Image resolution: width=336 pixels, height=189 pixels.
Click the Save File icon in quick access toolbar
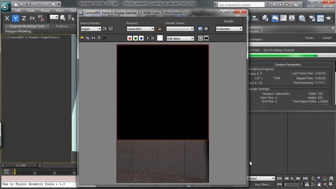pos(28,4)
